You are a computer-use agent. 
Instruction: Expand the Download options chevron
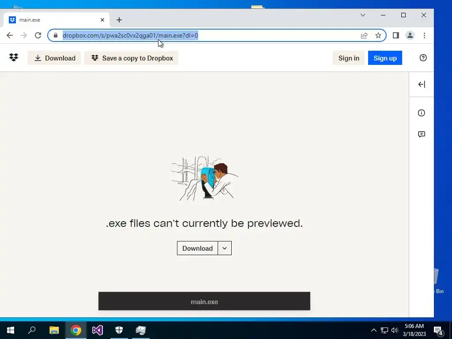coord(225,248)
